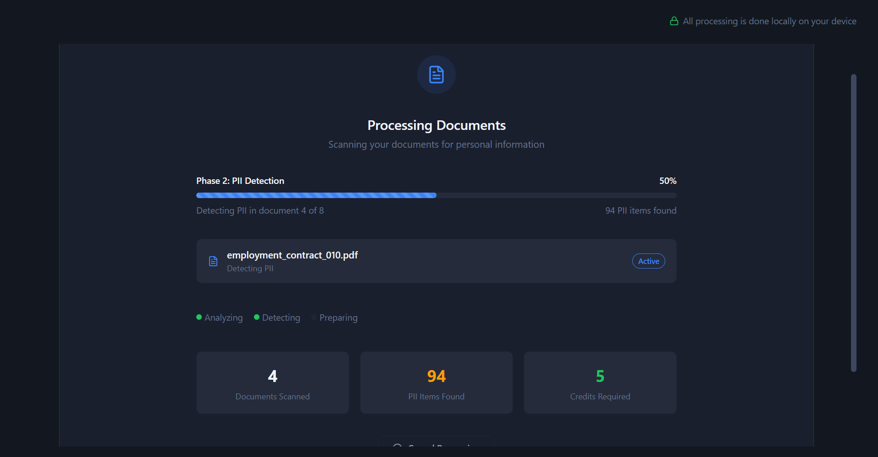Click the file icon beside employment_contract_010.pdf
The width and height of the screenshot is (878, 457).
click(213, 261)
